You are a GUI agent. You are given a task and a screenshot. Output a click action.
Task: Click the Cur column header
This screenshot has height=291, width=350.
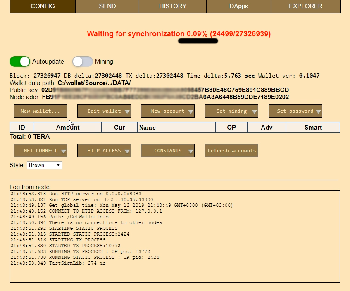(119, 128)
